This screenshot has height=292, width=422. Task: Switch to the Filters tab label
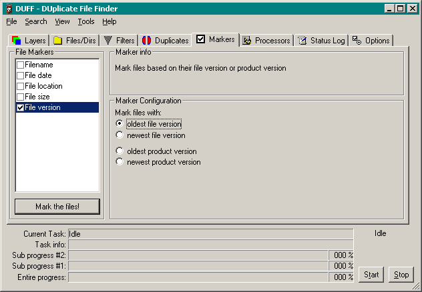click(x=125, y=41)
